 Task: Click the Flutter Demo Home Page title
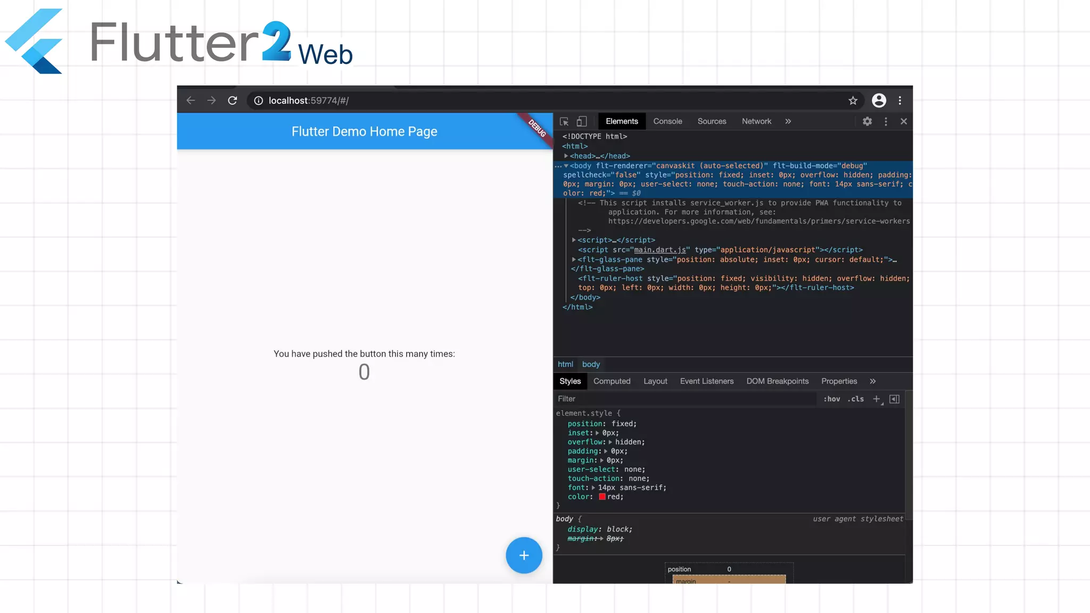click(x=364, y=131)
